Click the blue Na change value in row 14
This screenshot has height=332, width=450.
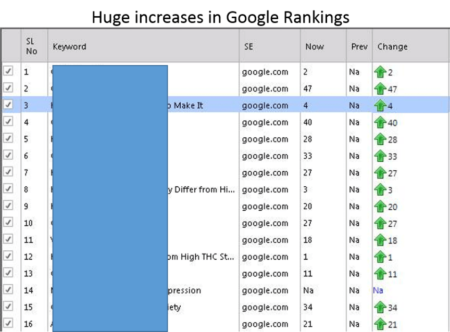pyautogui.click(x=378, y=290)
